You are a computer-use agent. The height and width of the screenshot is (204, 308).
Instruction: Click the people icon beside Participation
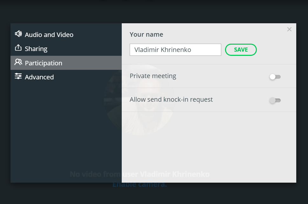point(18,62)
